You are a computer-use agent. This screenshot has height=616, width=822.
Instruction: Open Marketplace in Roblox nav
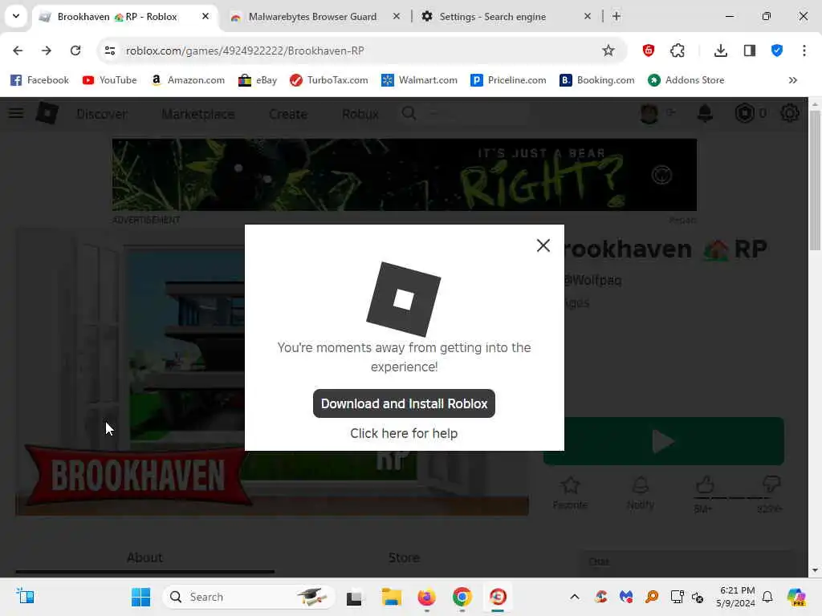198,114
